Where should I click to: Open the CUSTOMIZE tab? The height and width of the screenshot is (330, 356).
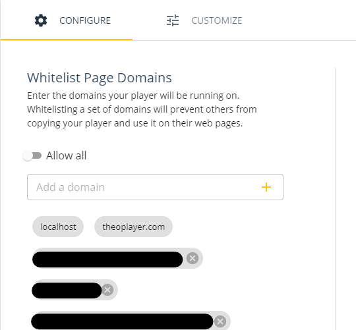204,20
